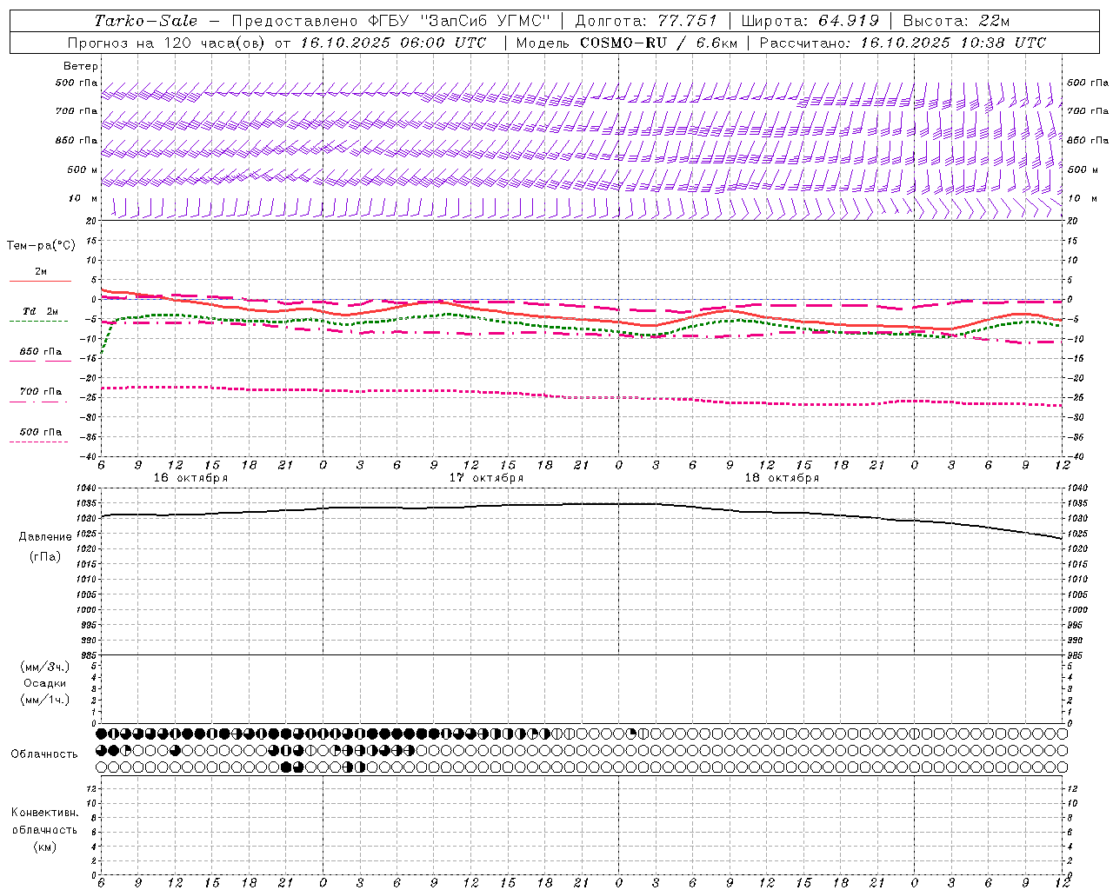The height and width of the screenshot is (890, 1113).
Task: Select the text "ЗапСиб УГМС" in the header
Action: [488, 21]
